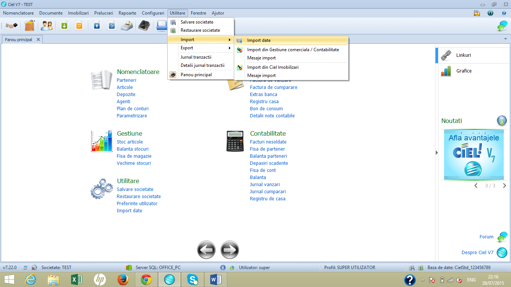Click the Nomenclatoare documents icon
The image size is (511, 287).
click(101, 80)
